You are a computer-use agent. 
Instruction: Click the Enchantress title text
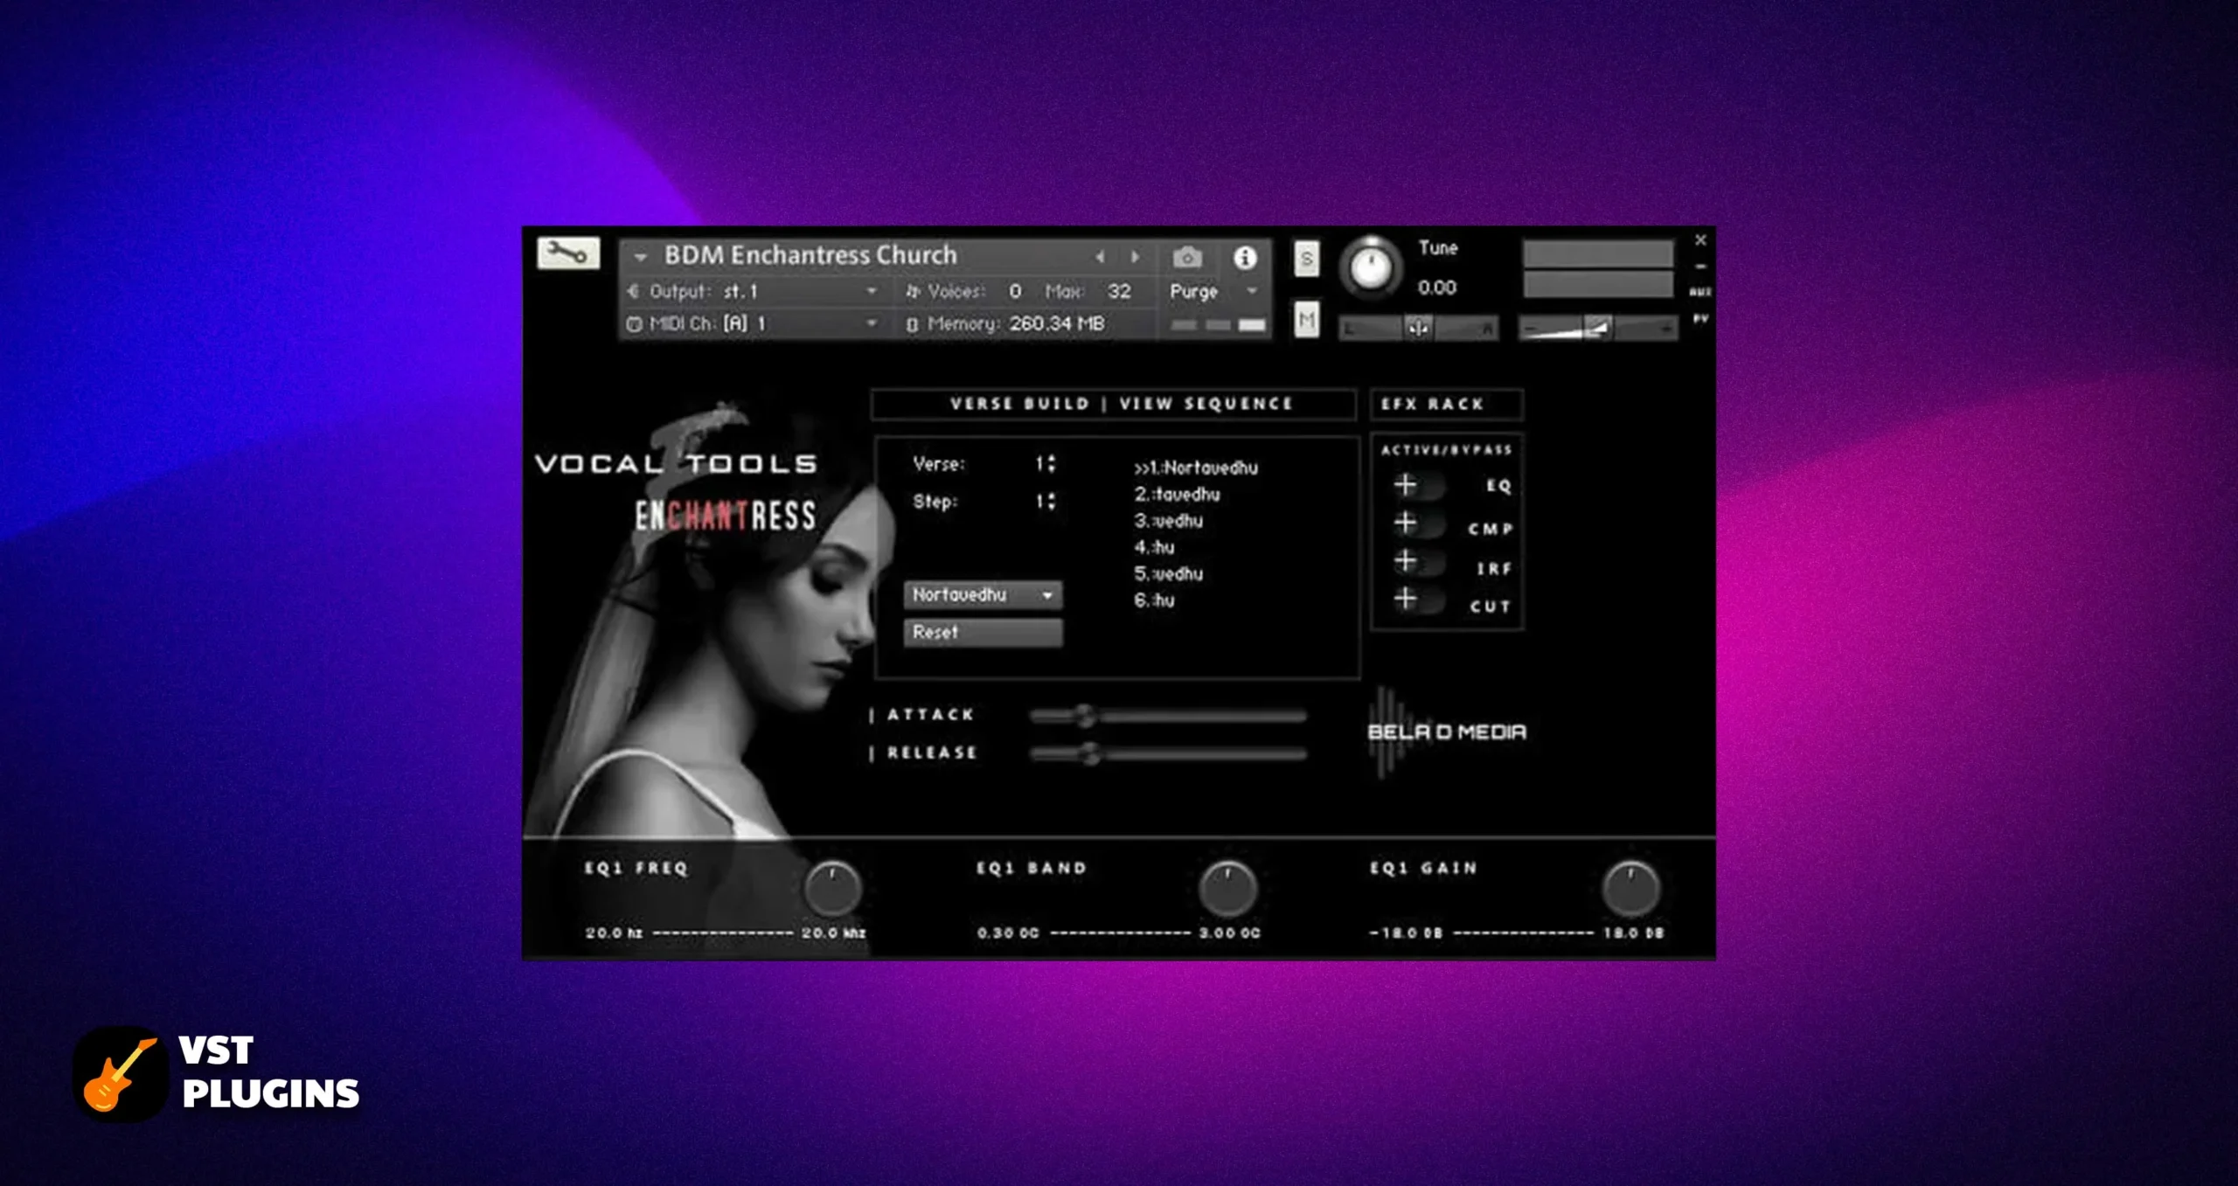click(x=726, y=516)
